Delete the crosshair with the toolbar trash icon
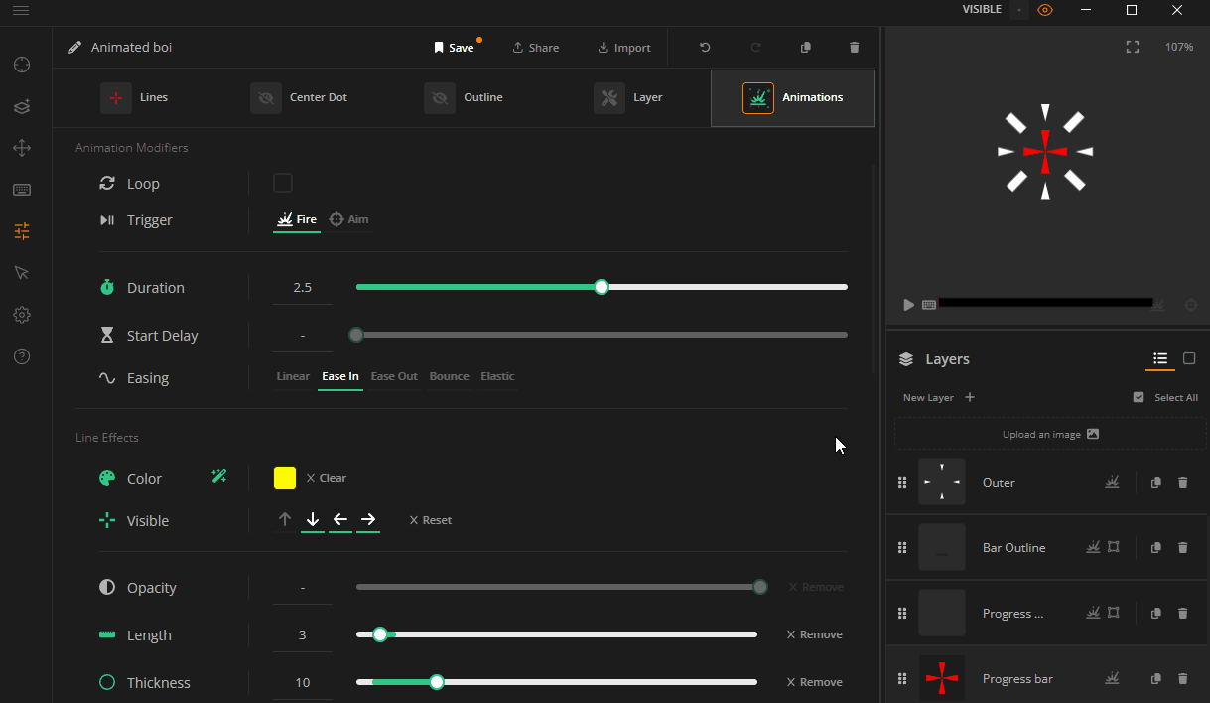This screenshot has height=703, width=1210. click(855, 47)
